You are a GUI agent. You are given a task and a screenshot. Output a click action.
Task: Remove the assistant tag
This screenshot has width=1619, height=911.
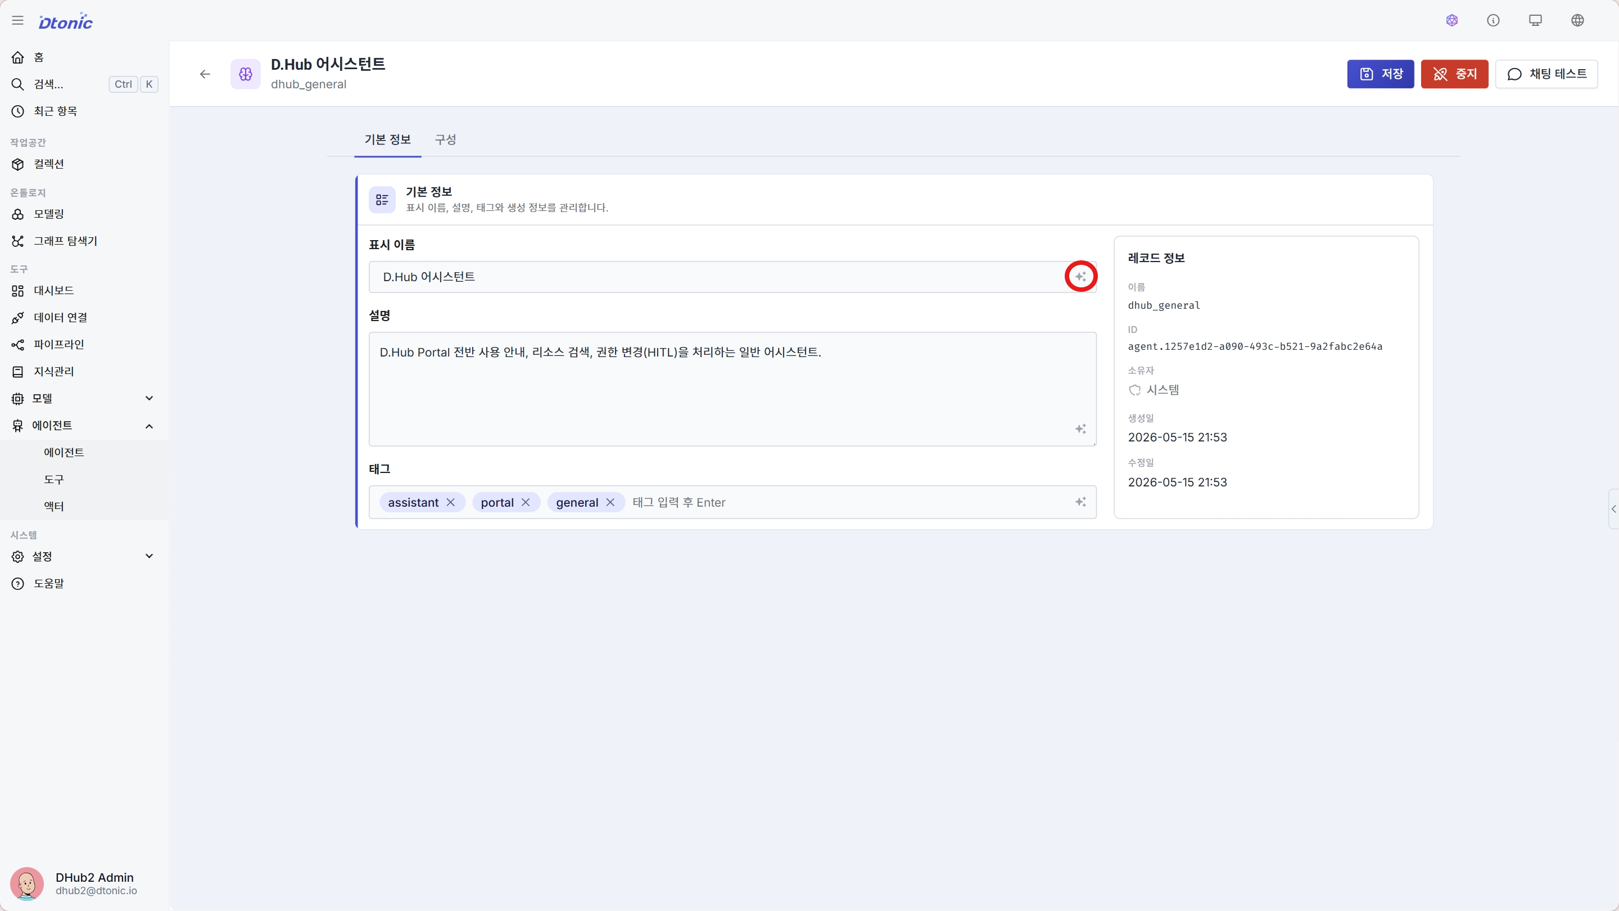point(451,502)
